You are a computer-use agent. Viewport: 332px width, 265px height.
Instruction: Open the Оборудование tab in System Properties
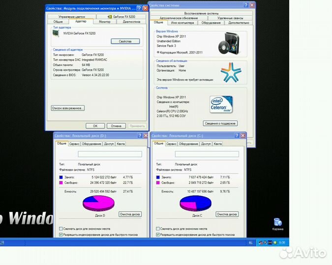(x=211, y=23)
